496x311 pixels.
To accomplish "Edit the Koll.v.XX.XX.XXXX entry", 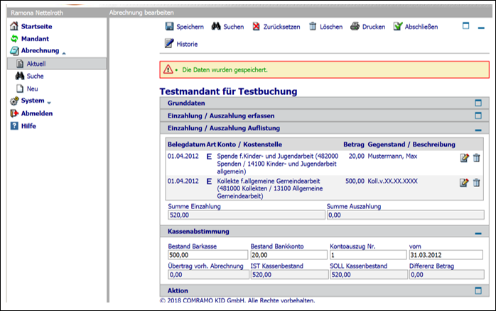I will point(464,183).
